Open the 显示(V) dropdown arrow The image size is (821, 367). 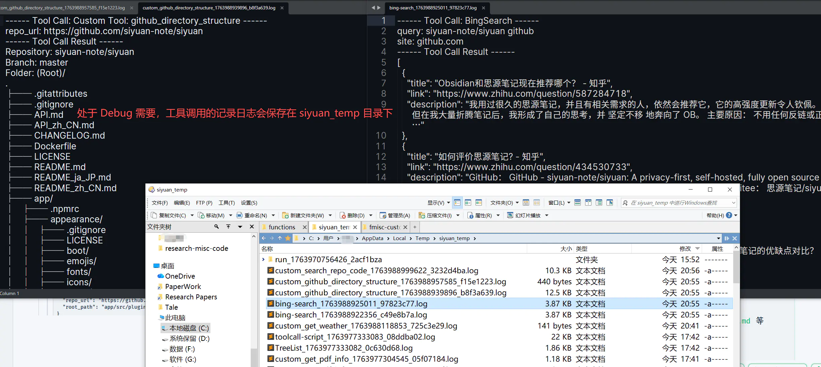coord(448,203)
